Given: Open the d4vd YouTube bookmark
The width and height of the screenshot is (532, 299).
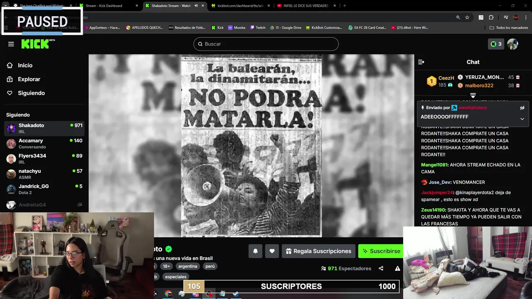Looking at the screenshot, I should (410, 28).
